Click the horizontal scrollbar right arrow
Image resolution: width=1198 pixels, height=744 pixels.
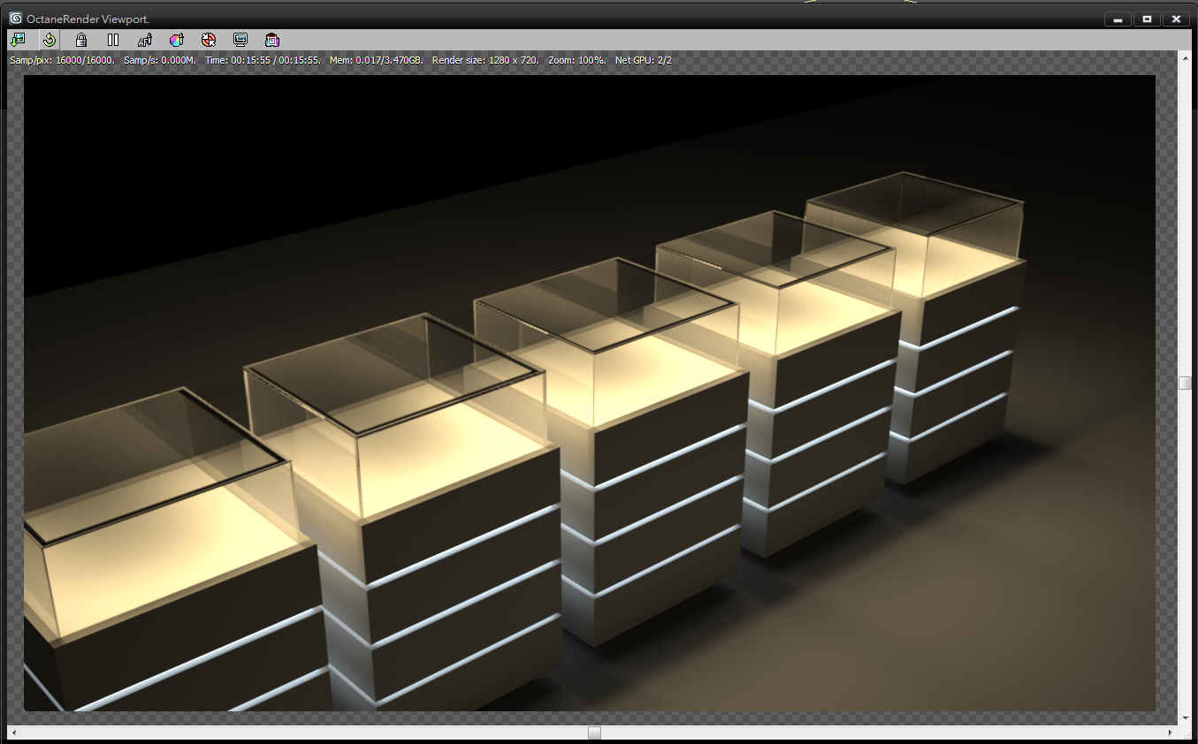point(1171,733)
